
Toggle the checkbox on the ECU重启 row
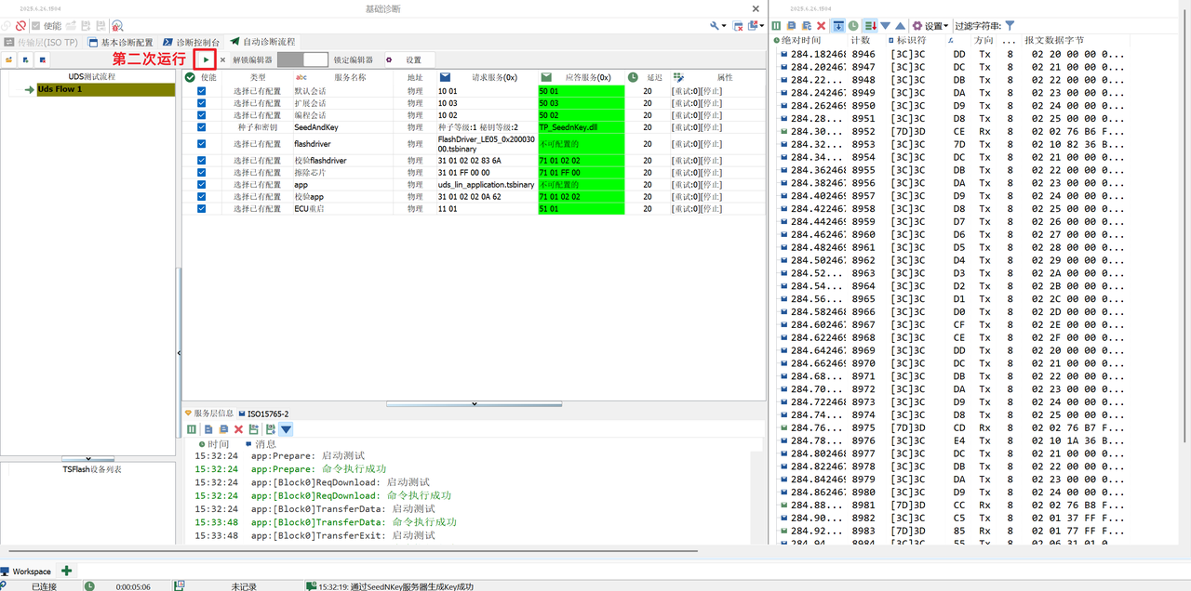202,208
